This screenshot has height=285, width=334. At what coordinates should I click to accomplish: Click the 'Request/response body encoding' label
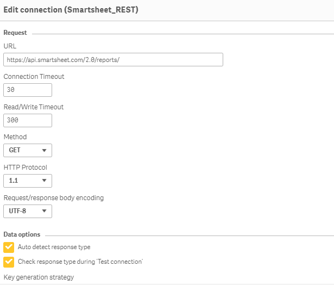(x=53, y=198)
